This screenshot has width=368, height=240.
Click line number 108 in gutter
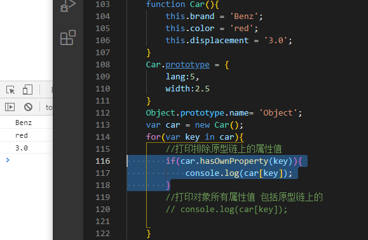pyautogui.click(x=103, y=65)
